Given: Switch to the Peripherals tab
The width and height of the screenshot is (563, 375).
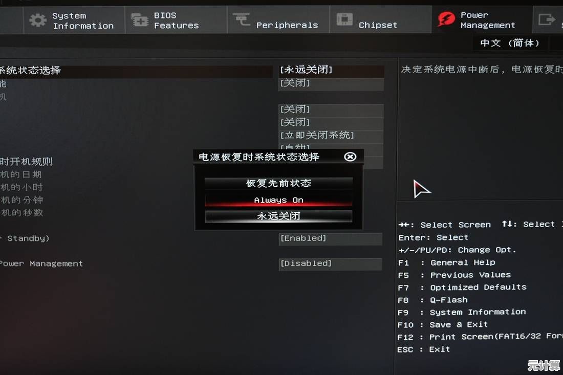Looking at the screenshot, I should (278, 20).
